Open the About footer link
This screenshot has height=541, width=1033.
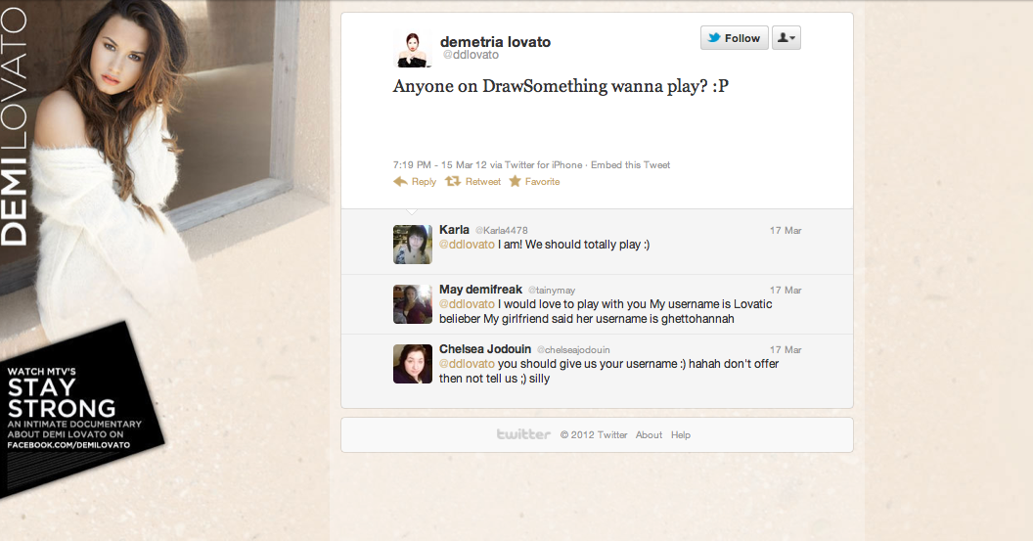click(649, 435)
